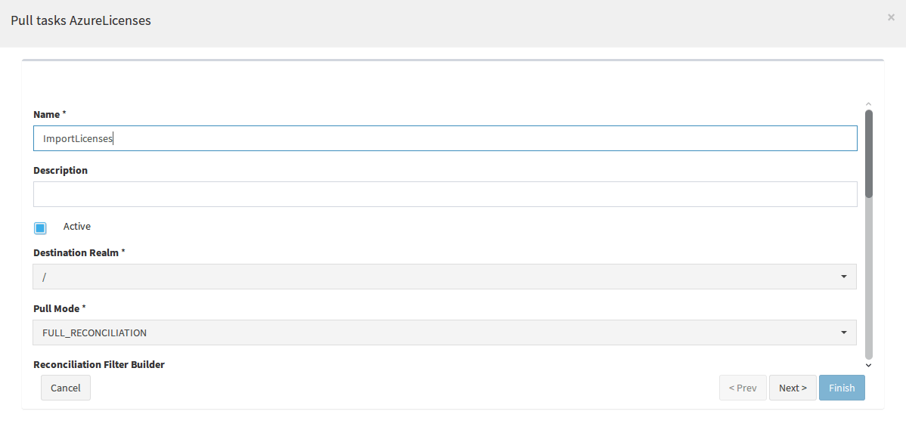Image resolution: width=906 pixels, height=433 pixels.
Task: Click the Active label text
Action: pyautogui.click(x=77, y=226)
